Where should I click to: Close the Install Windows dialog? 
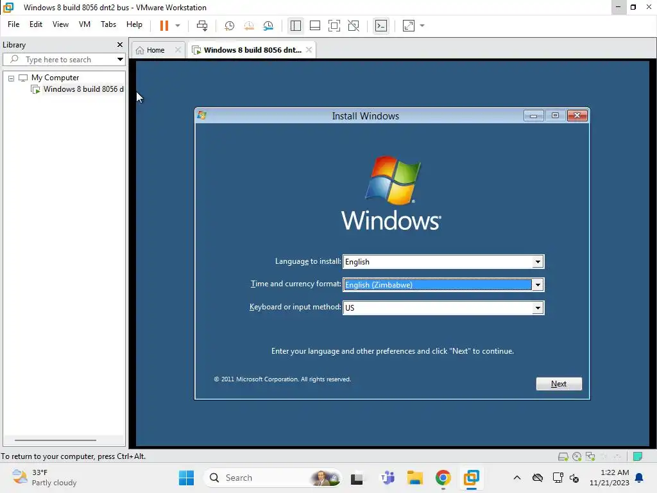point(577,116)
